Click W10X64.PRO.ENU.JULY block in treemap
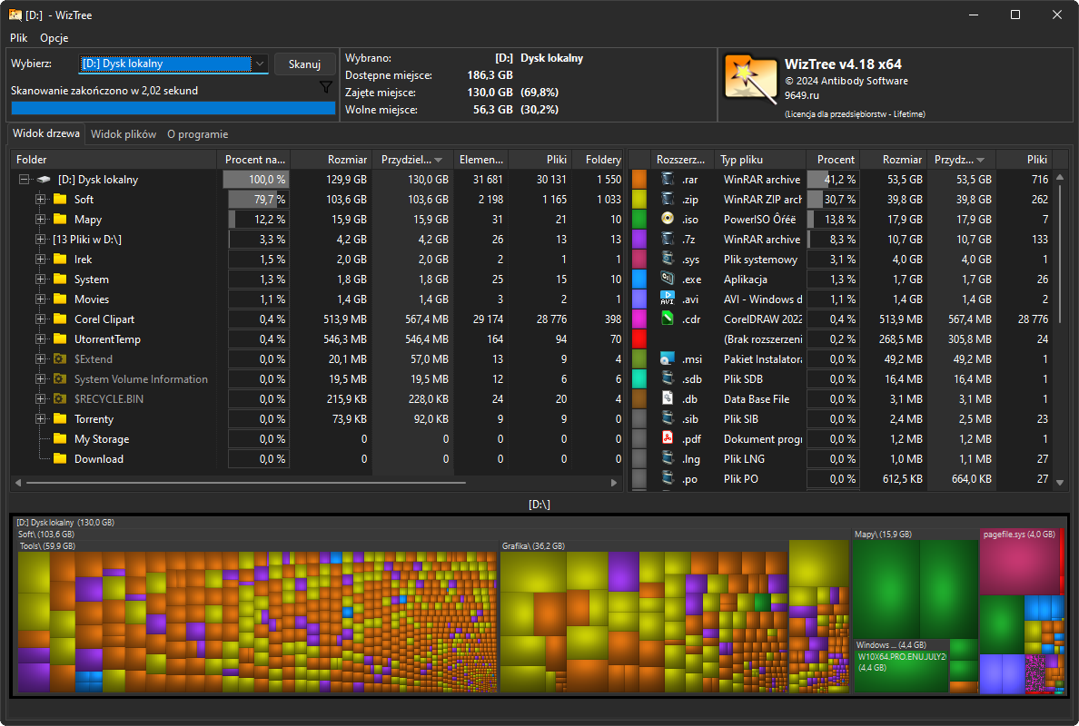The height and width of the screenshot is (726, 1079). pos(902,672)
